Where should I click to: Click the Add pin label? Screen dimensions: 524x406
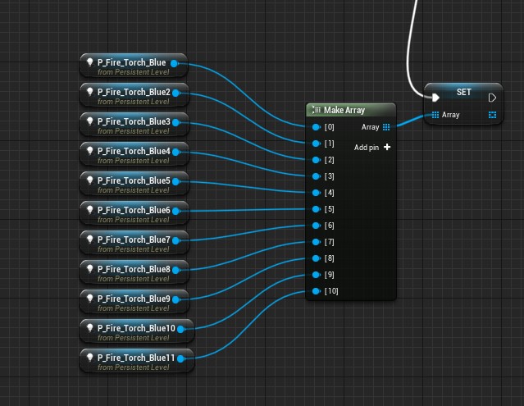[366, 148]
